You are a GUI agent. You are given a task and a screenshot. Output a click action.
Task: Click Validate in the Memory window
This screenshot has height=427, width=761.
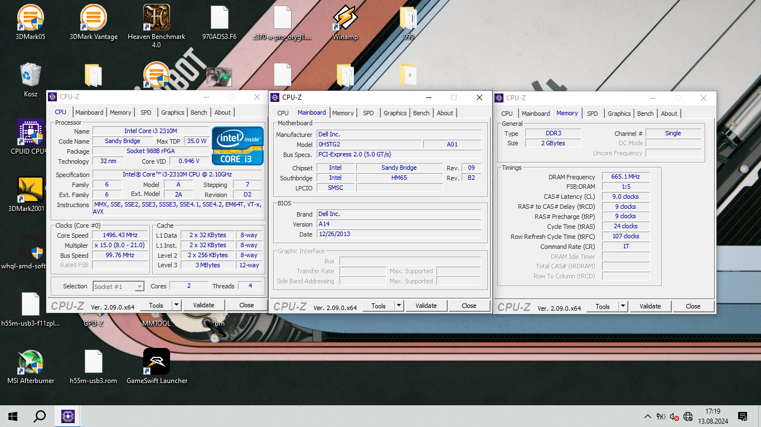[650, 306]
